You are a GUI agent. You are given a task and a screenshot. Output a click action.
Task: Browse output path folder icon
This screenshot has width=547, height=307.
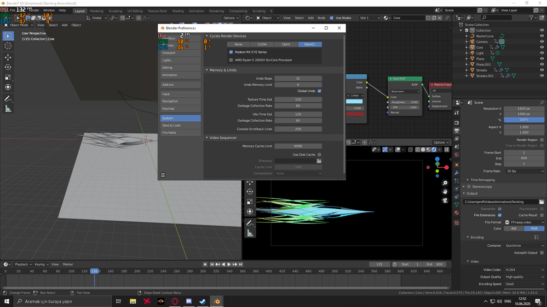(x=542, y=202)
